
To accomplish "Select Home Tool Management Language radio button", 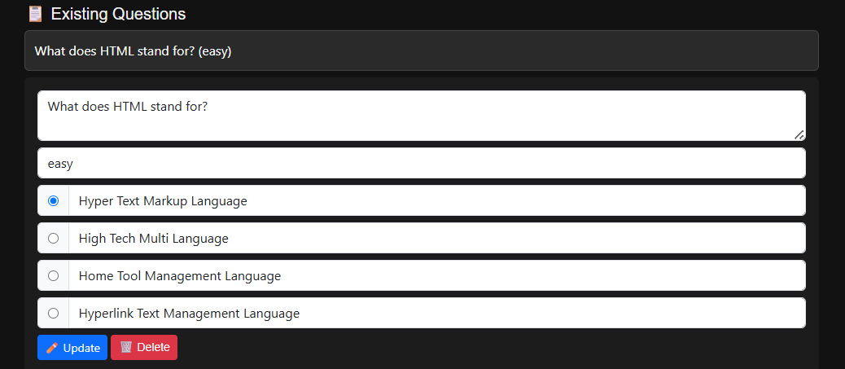I will click(54, 275).
